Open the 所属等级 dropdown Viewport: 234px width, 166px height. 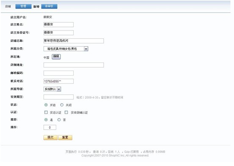pos(52,89)
